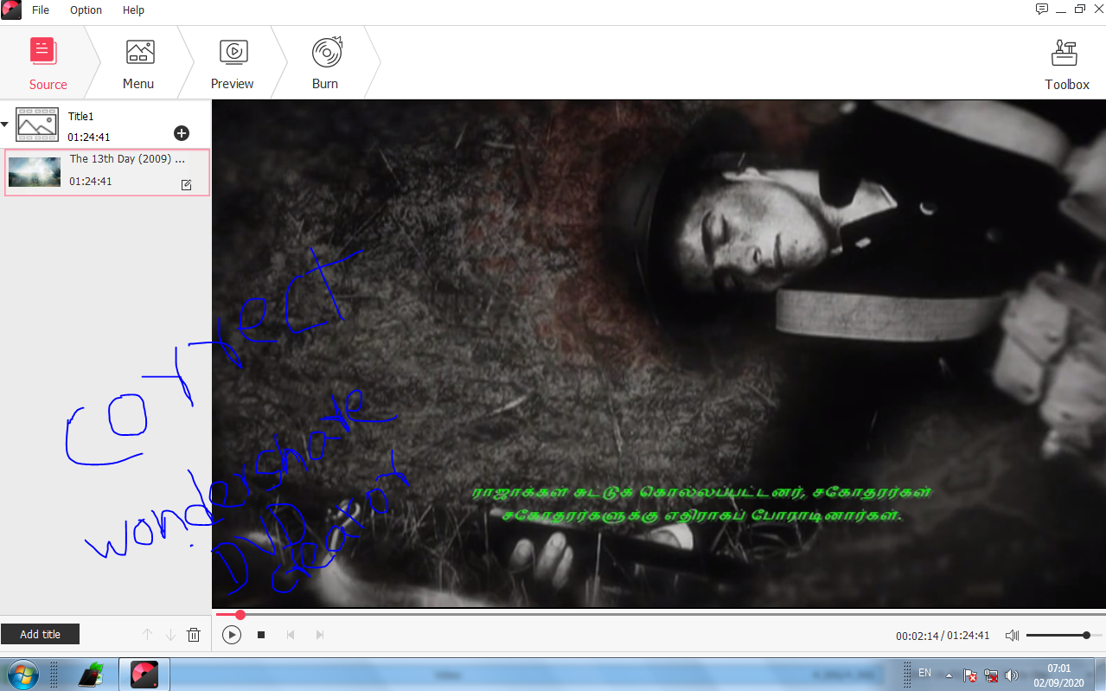Screen dimensions: 1106x691
Task: Collapse the Title1 tree item
Action: tap(5, 125)
